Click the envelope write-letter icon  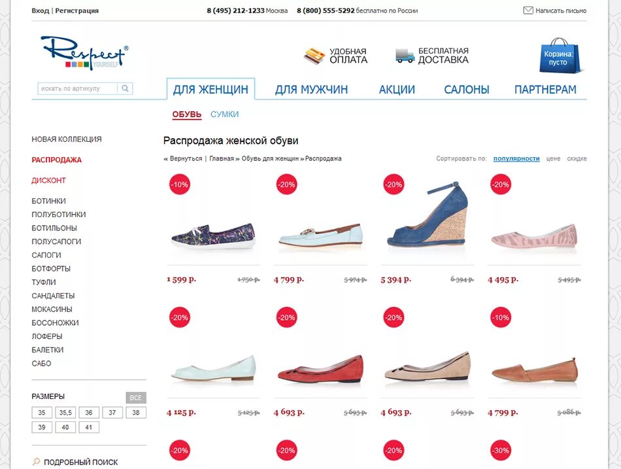528,10
